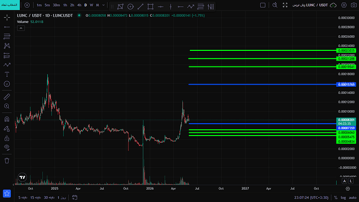Open the Fibonacci retracement tools
The image size is (359, 202).
7,36
